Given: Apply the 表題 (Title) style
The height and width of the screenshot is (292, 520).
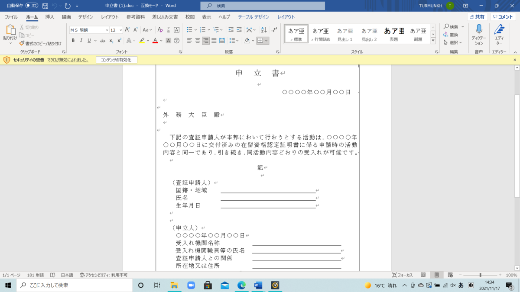Looking at the screenshot, I should [x=393, y=34].
